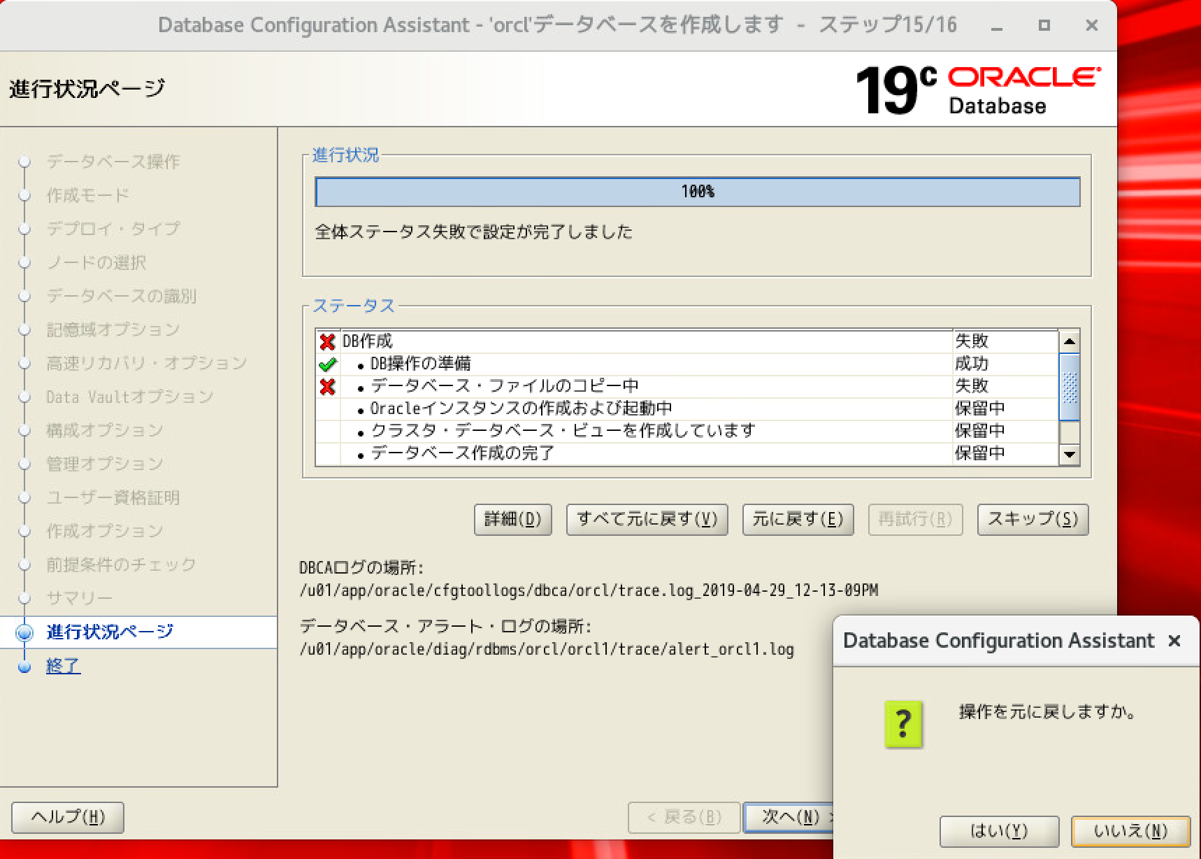Click the データベース・ファイルのコピー中 row text

coord(504,386)
